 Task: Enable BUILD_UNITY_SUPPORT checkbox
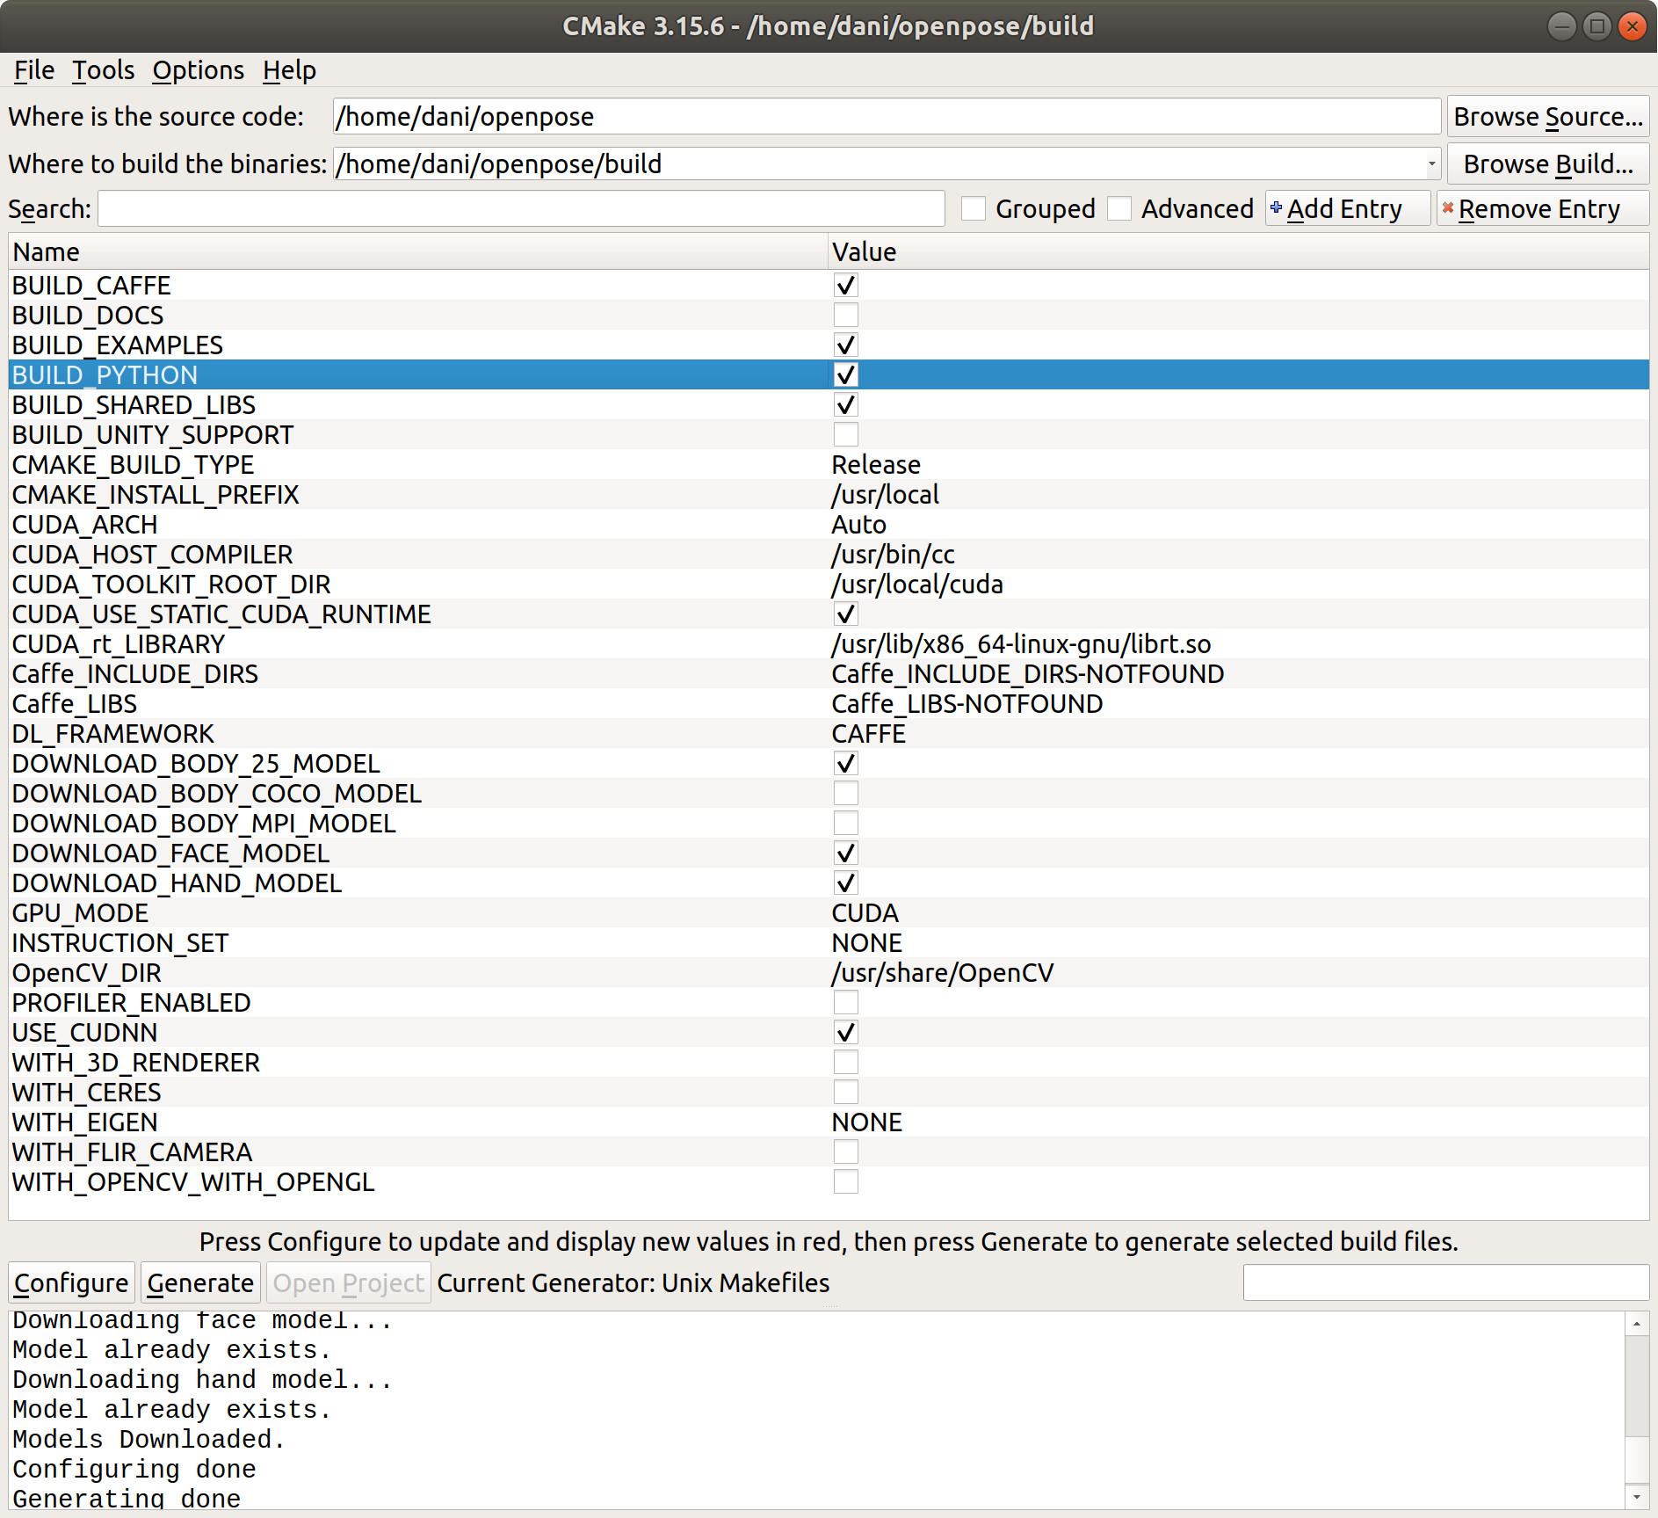point(845,435)
